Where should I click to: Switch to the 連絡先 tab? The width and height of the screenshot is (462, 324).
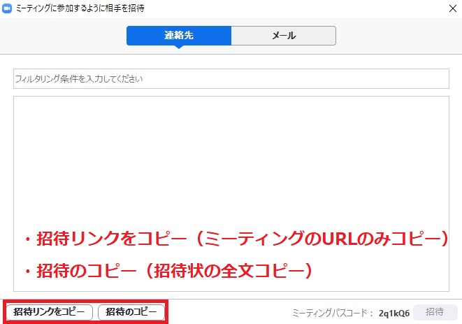tap(179, 36)
